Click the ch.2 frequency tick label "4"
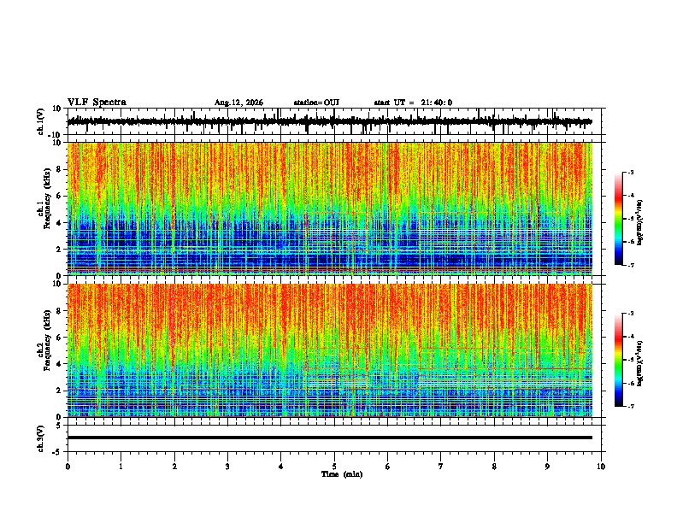 coord(59,364)
